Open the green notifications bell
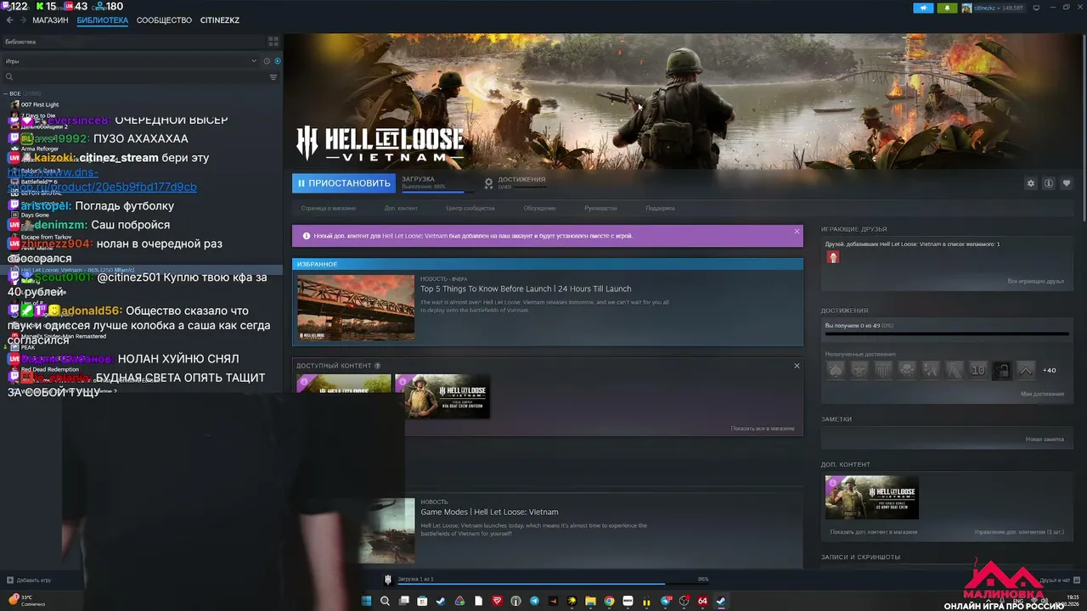The image size is (1087, 611). pos(947,8)
